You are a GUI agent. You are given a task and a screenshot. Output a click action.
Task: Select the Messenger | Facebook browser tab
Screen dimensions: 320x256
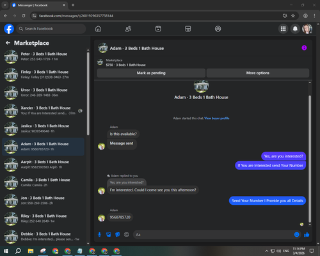[x=38, y=5]
